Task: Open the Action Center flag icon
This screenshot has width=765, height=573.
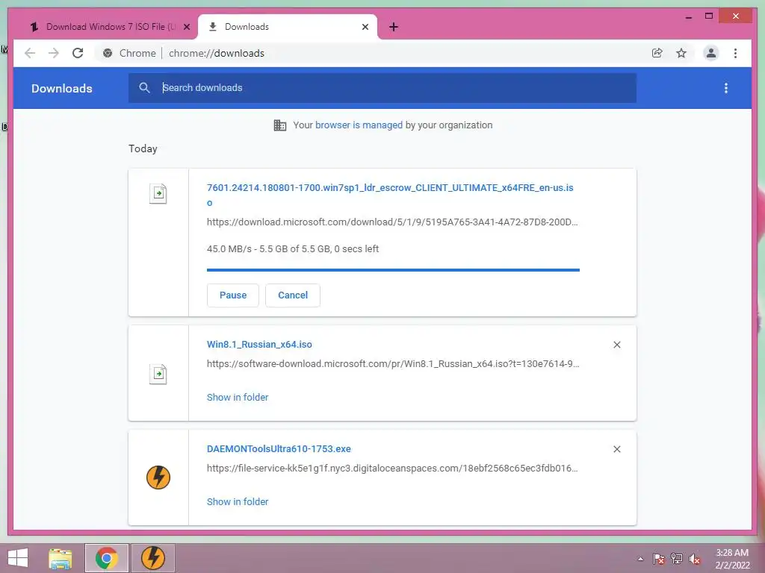Action: pos(659,559)
